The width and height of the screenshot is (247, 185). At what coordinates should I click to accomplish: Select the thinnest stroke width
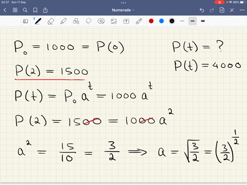[x=182, y=21]
